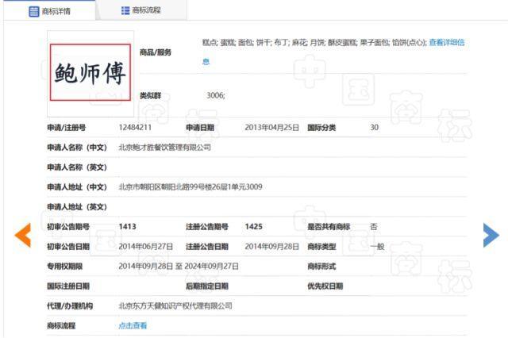Select international class value 30
The width and height of the screenshot is (508, 338).
point(374,127)
